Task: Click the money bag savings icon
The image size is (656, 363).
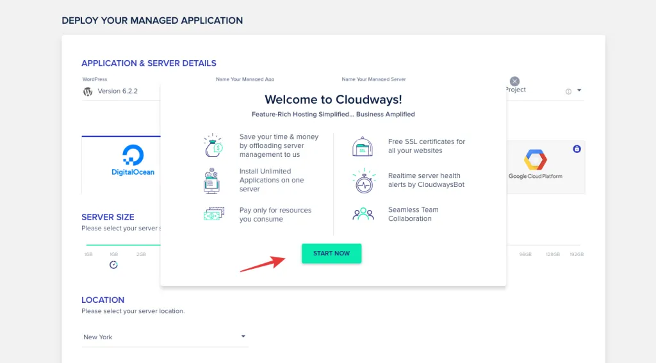Action: pos(213,146)
